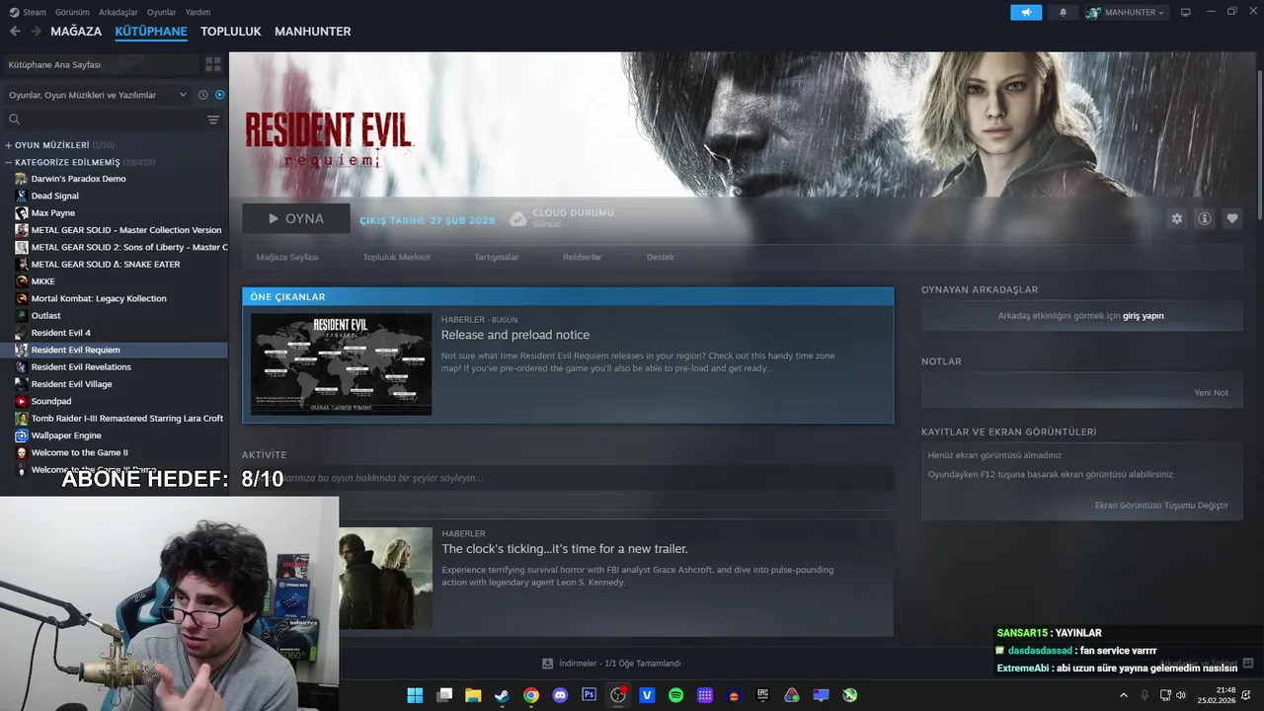Switch library to collections grid view
The image size is (1264, 711).
tap(213, 64)
